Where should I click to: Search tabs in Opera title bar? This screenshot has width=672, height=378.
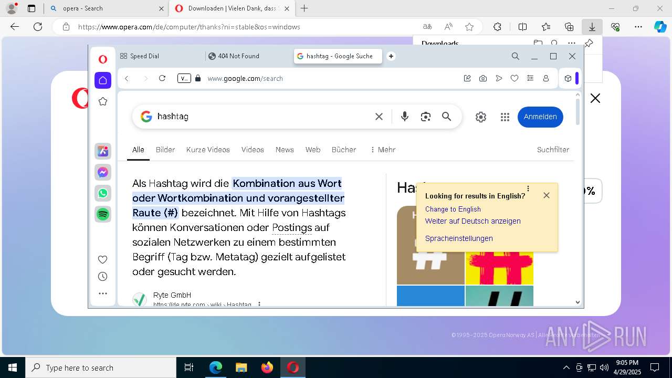(x=516, y=56)
